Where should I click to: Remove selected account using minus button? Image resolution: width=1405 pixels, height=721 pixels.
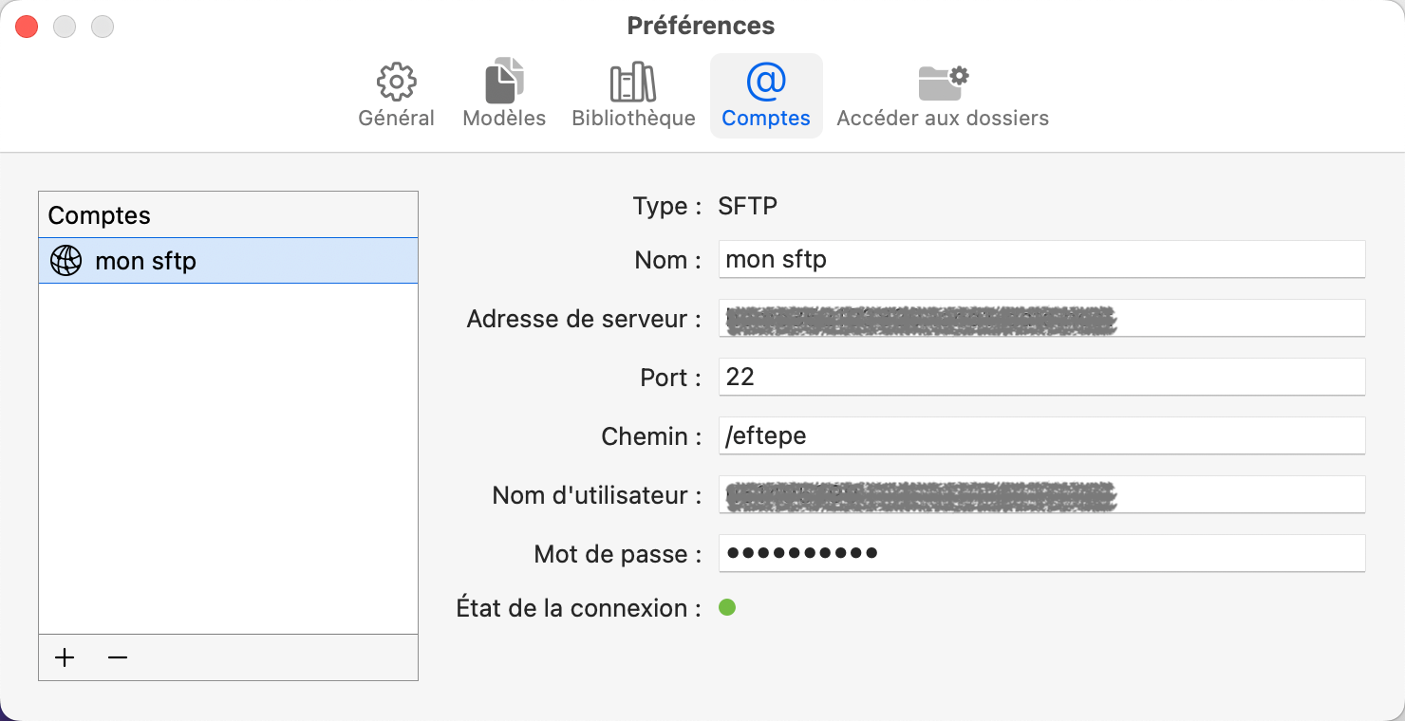[x=118, y=657]
